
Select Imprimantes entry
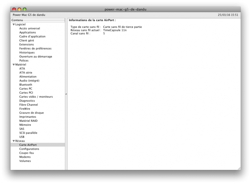click(x=28, y=117)
